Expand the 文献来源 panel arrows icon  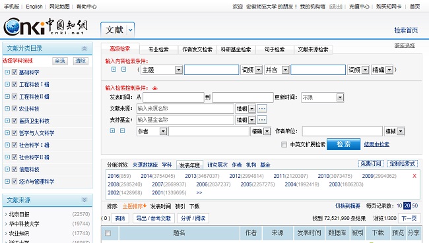84,200
